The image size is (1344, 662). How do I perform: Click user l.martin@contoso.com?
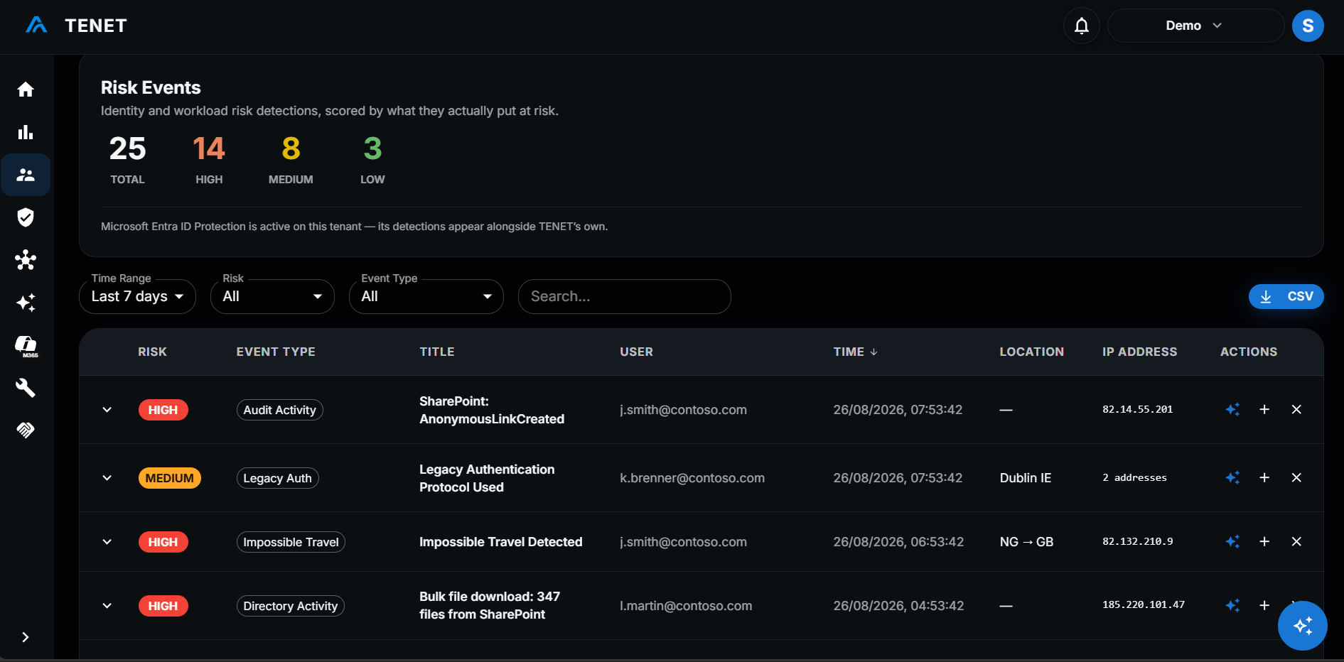[686, 606]
